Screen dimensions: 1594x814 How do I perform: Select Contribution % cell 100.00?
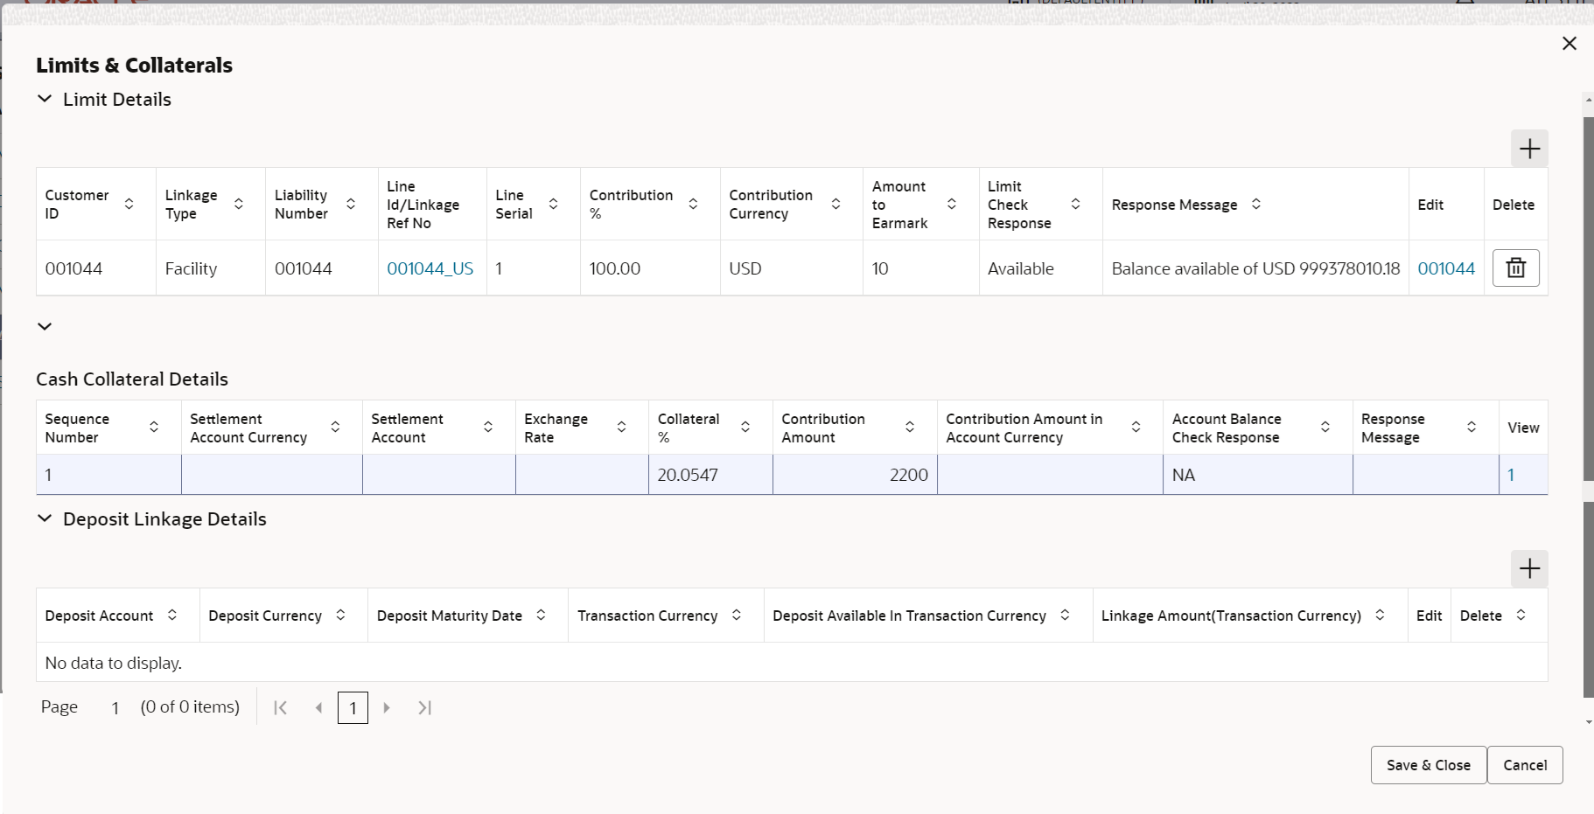pos(650,268)
